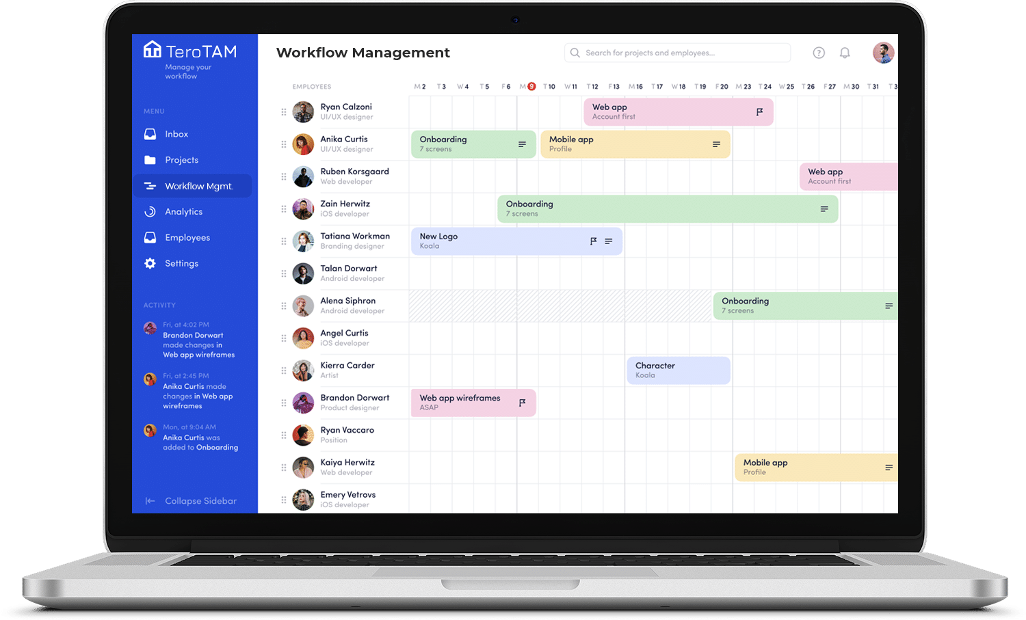Click the flag icon on Ryan's Web app task
Viewport: 1026px width, 620px height.
click(x=760, y=111)
